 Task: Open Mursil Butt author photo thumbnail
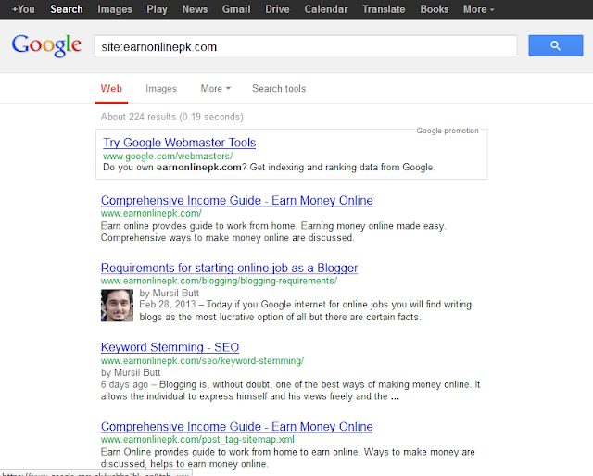pyautogui.click(x=117, y=305)
